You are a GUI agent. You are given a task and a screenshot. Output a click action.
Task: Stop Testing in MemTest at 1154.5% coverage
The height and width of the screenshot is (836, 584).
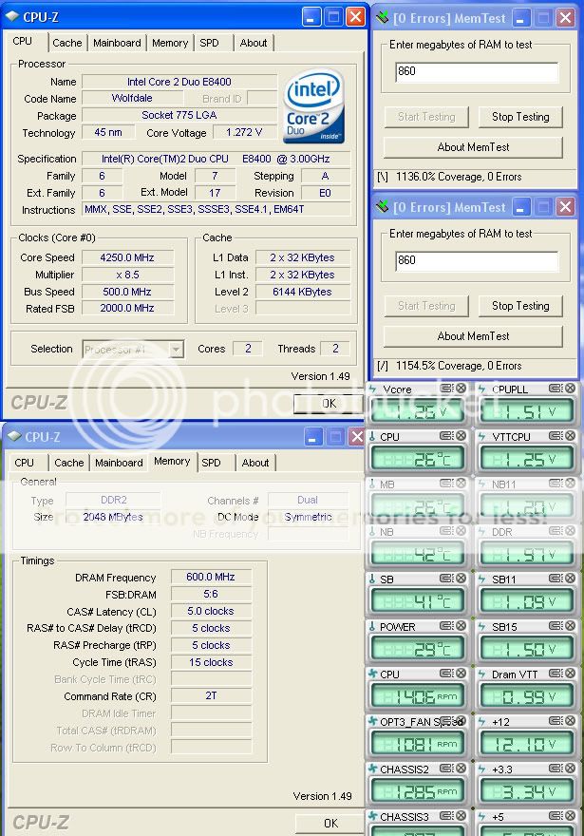[520, 306]
